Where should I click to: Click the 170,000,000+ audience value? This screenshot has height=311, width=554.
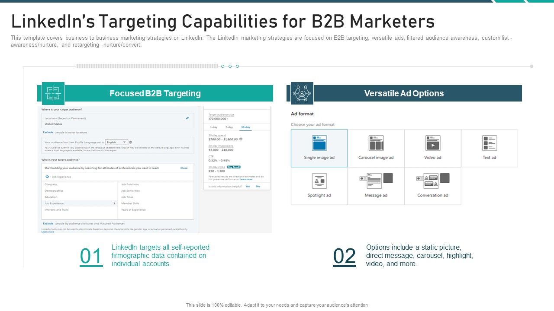point(219,118)
